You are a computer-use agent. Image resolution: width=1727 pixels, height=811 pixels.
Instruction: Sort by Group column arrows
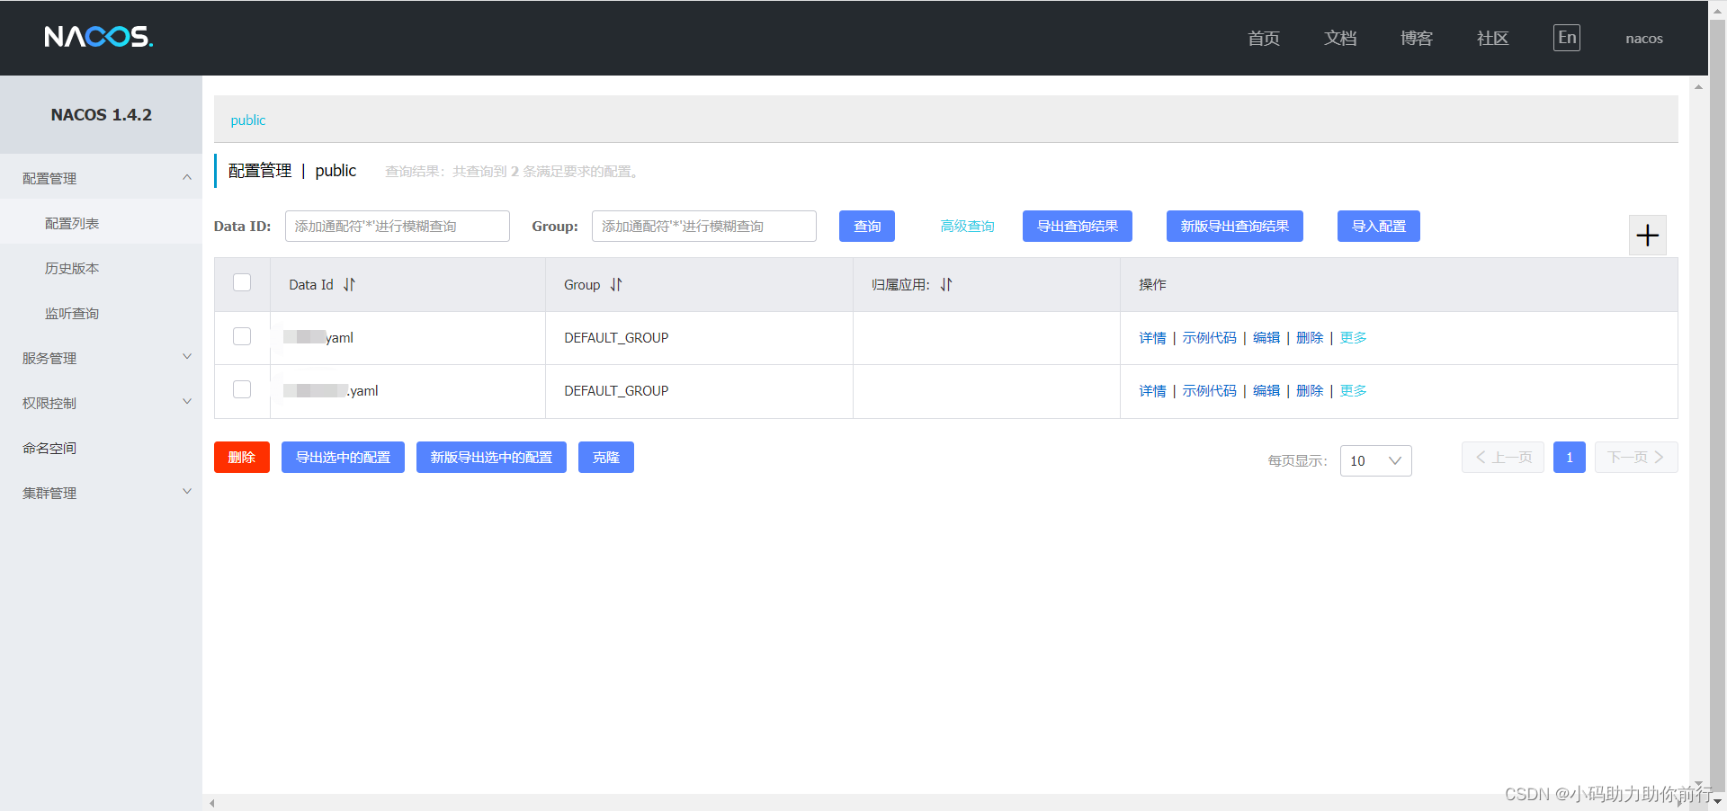[x=616, y=285]
